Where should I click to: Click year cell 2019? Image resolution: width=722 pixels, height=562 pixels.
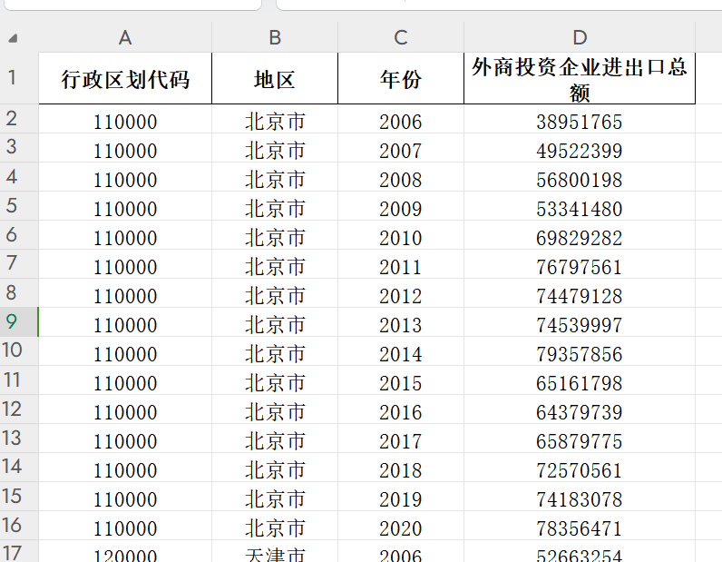point(401,497)
